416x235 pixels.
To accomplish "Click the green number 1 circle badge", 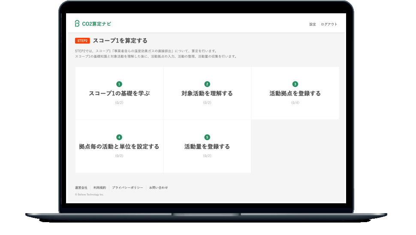I will click(x=119, y=84).
